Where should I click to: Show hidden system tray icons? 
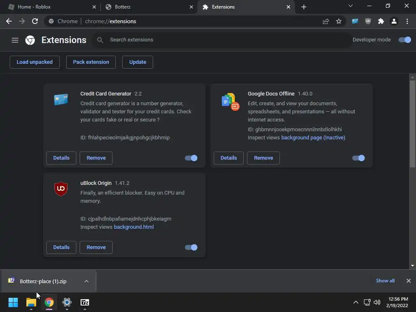[x=356, y=302]
